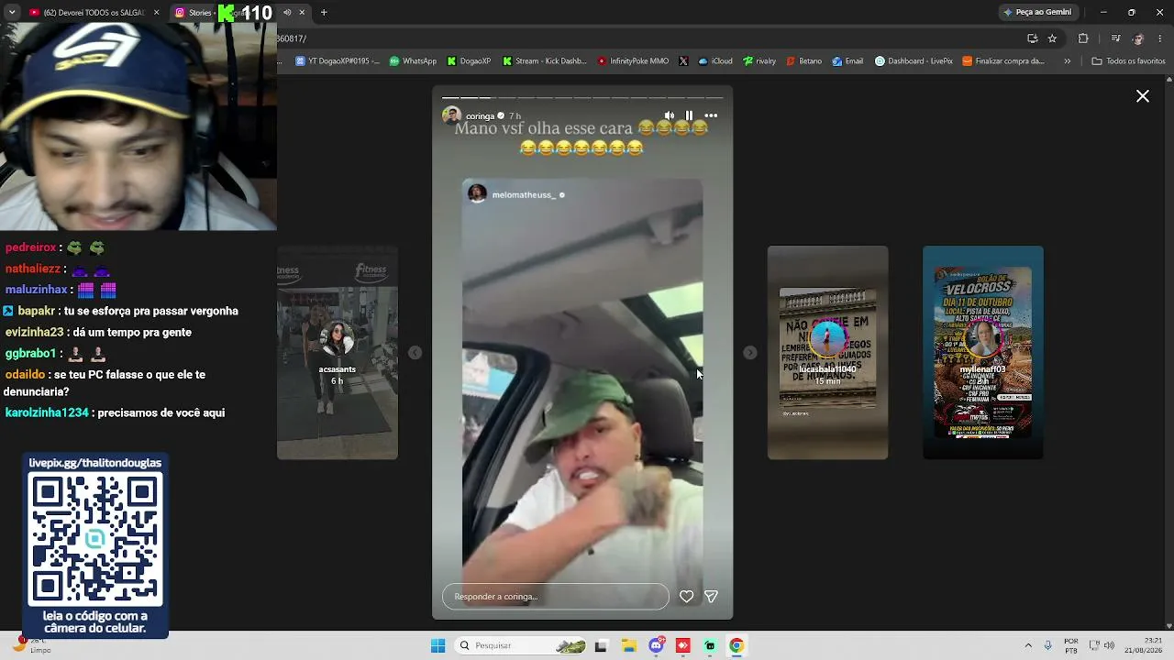Open the Velocross story thumbnail

982,353
